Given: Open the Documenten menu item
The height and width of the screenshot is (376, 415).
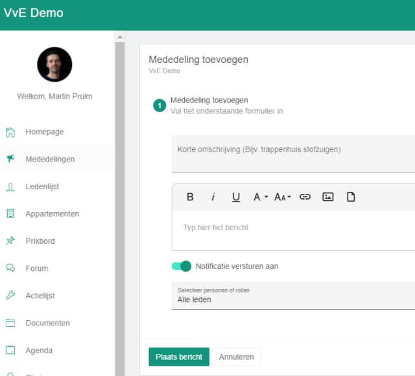Looking at the screenshot, I should click(x=47, y=323).
